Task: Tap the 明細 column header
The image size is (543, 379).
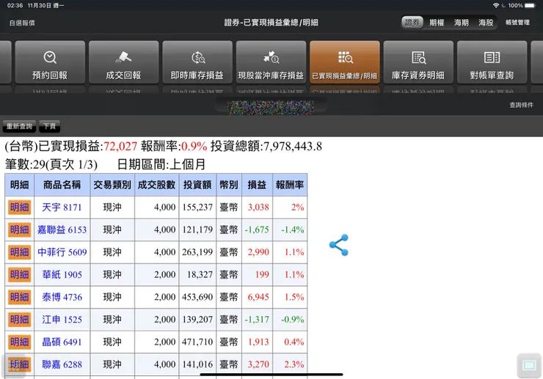Action: click(x=19, y=185)
